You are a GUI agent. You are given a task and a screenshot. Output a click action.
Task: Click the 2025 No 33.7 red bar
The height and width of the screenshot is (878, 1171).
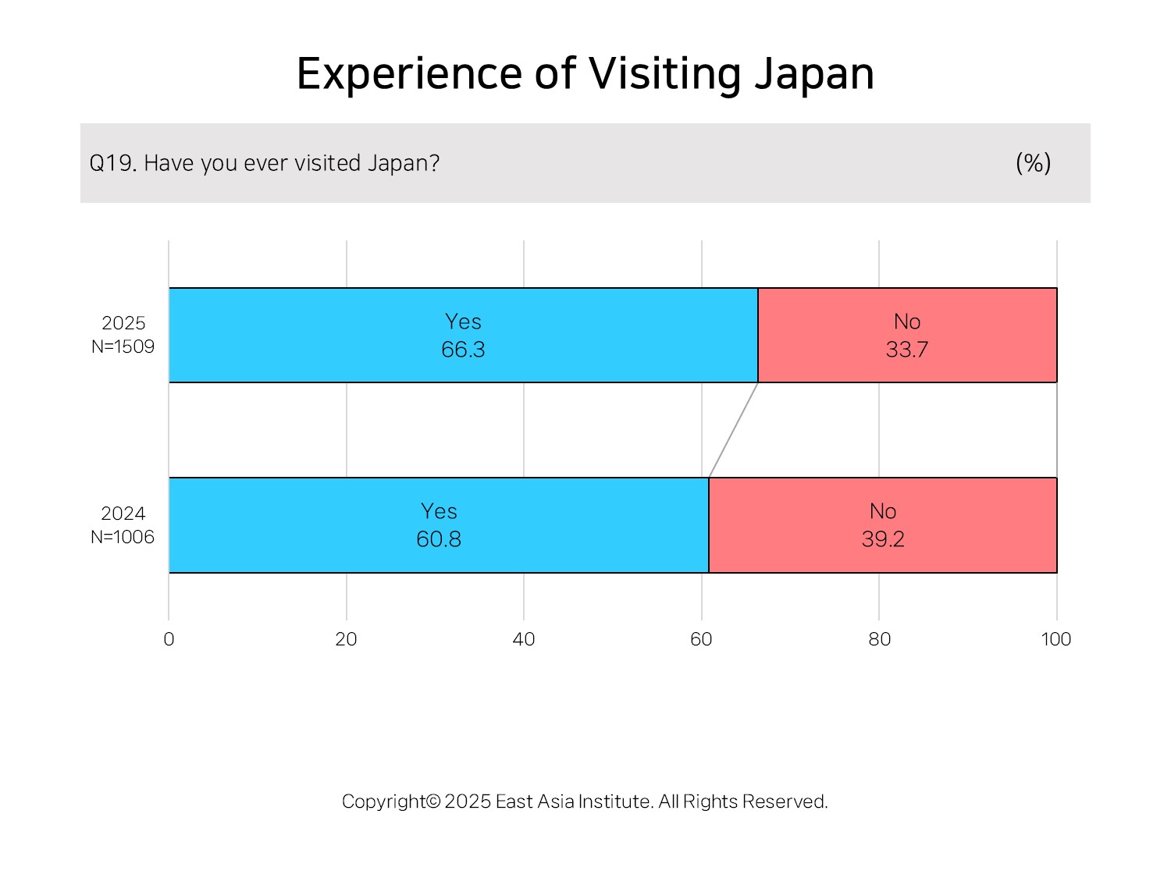click(x=907, y=335)
